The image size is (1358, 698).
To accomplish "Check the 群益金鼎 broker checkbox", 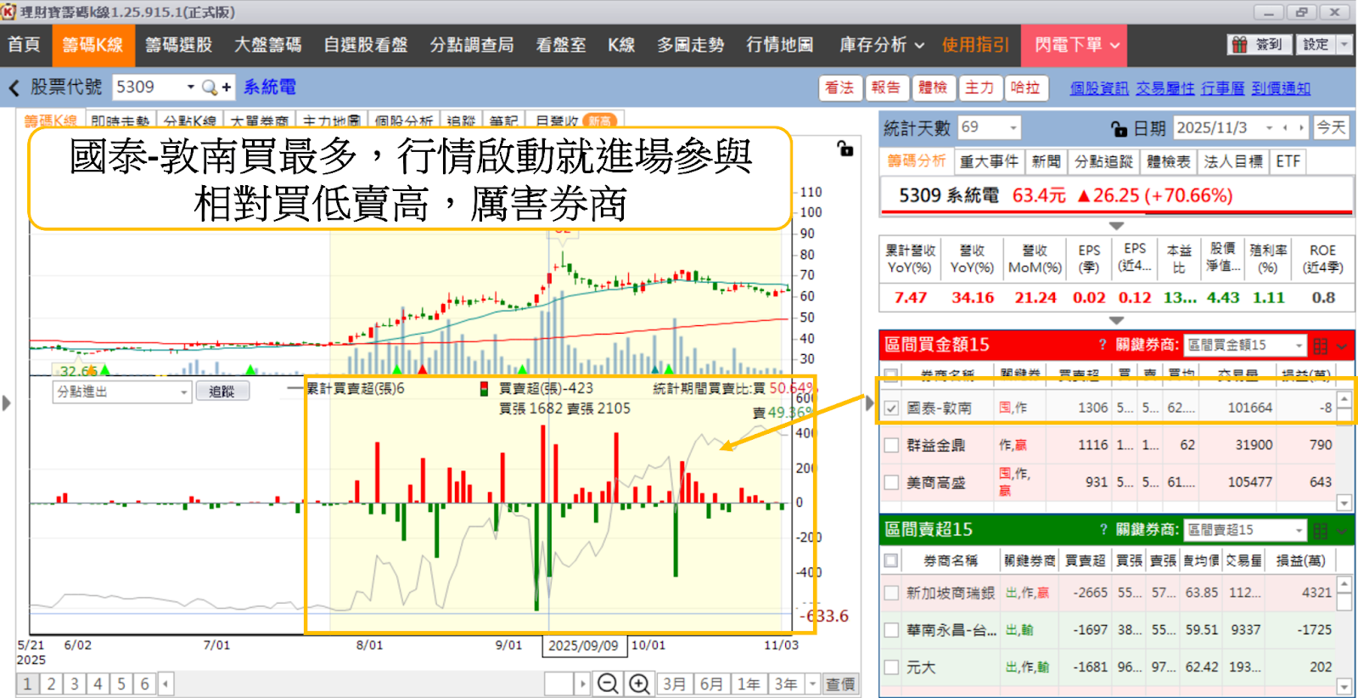I will pyautogui.click(x=891, y=445).
